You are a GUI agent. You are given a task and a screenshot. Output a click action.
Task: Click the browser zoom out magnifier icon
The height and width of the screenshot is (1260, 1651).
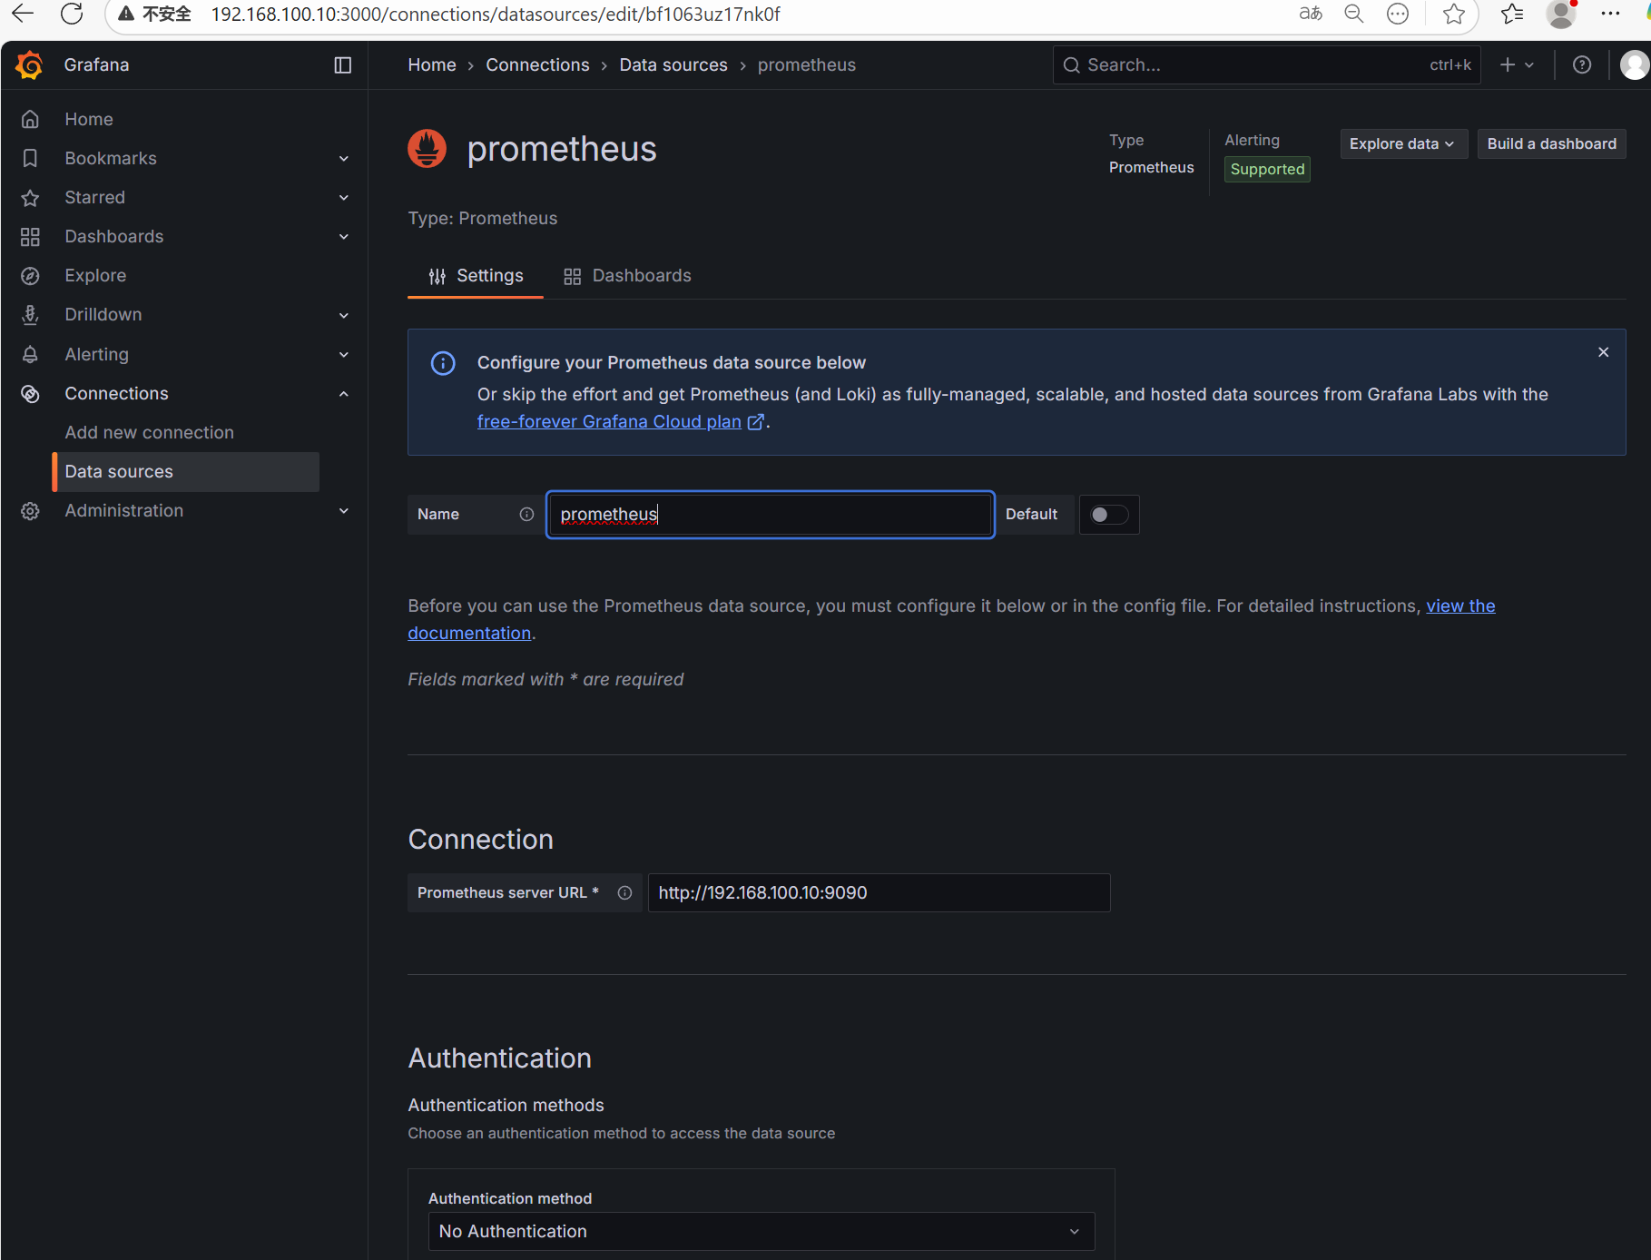1354,14
